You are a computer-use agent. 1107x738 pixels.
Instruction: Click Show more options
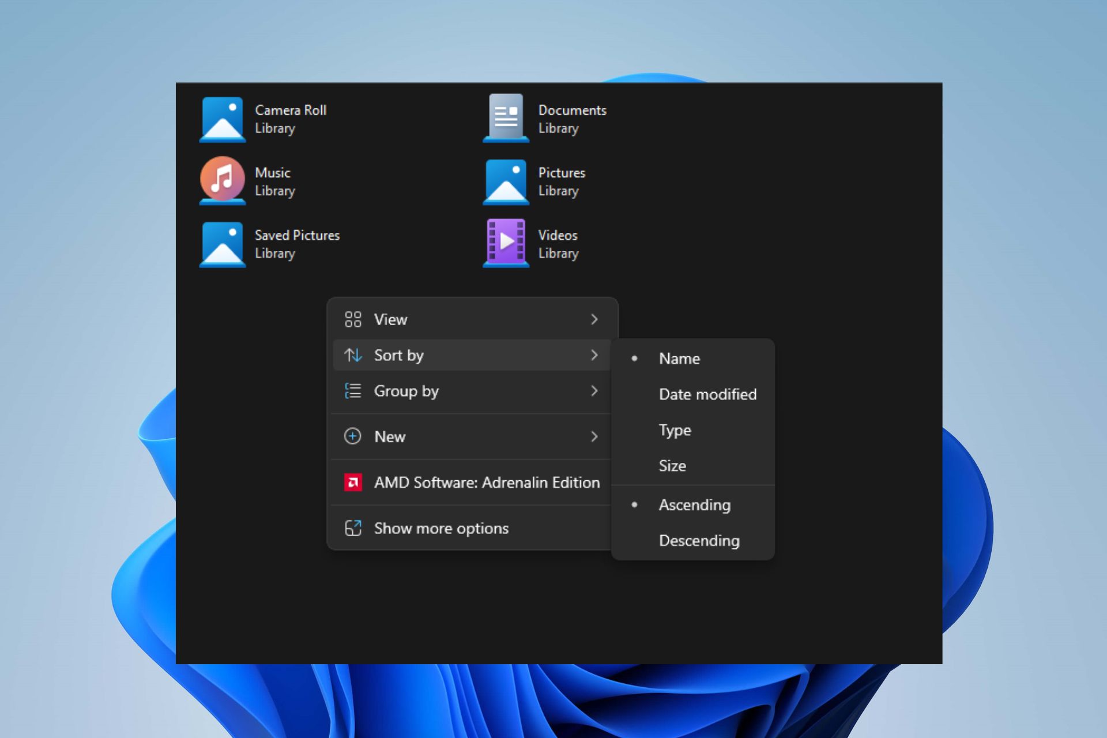click(x=440, y=528)
